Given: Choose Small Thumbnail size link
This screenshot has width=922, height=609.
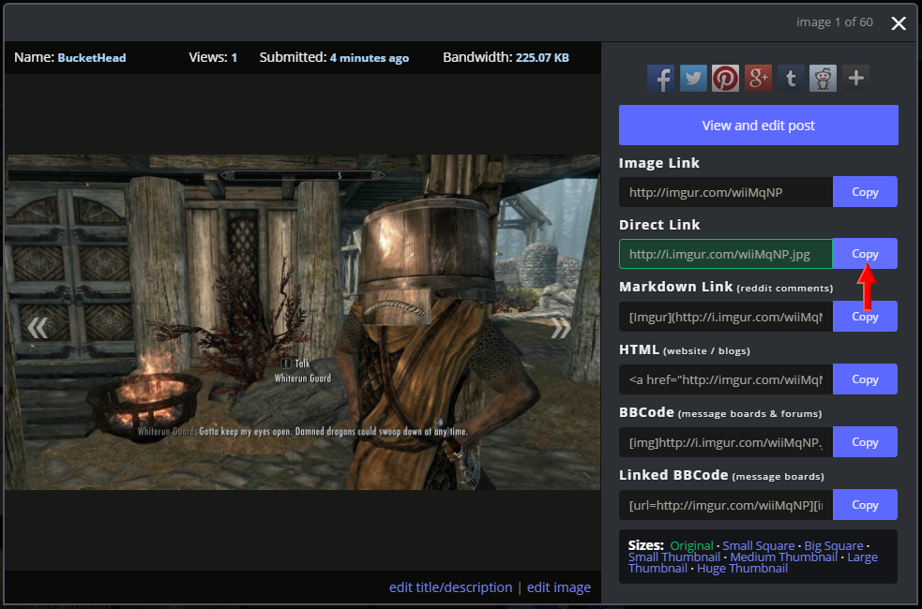Looking at the screenshot, I should [673, 557].
